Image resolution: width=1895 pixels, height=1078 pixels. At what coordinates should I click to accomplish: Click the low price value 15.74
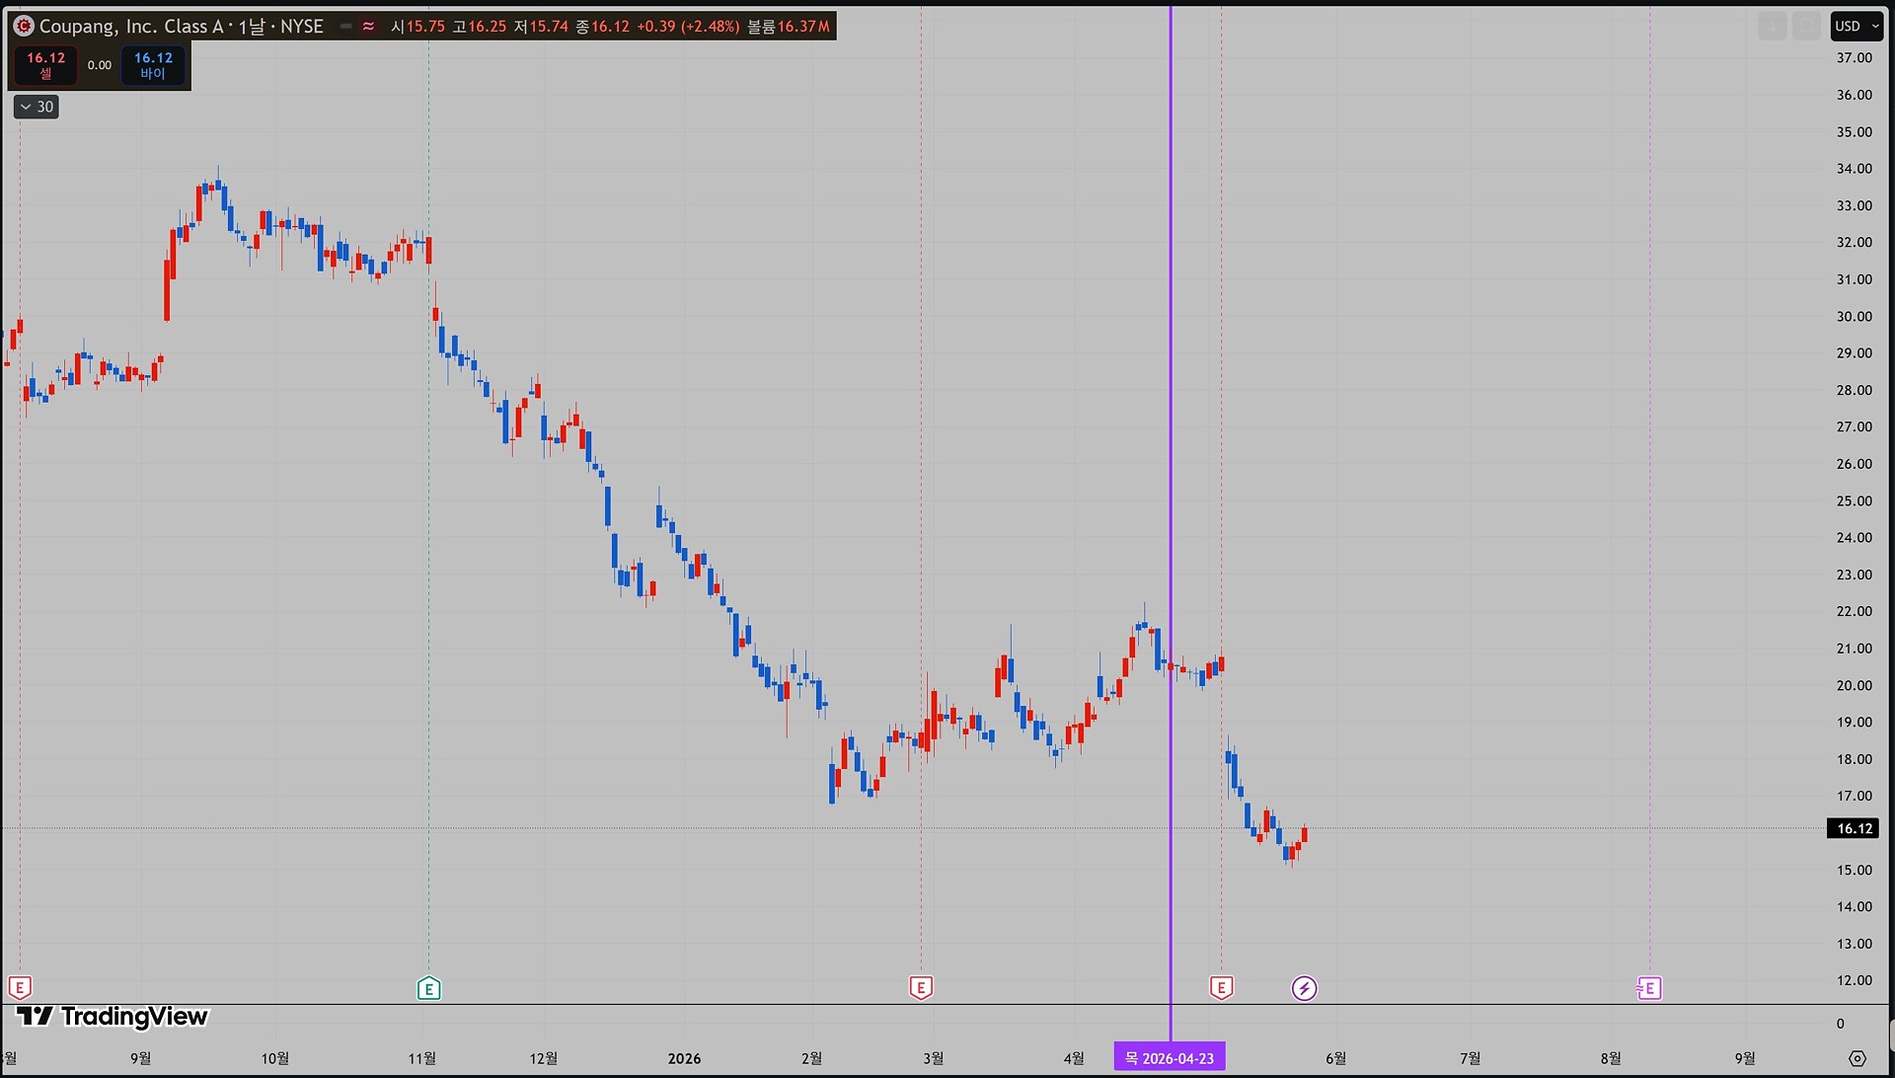click(549, 27)
